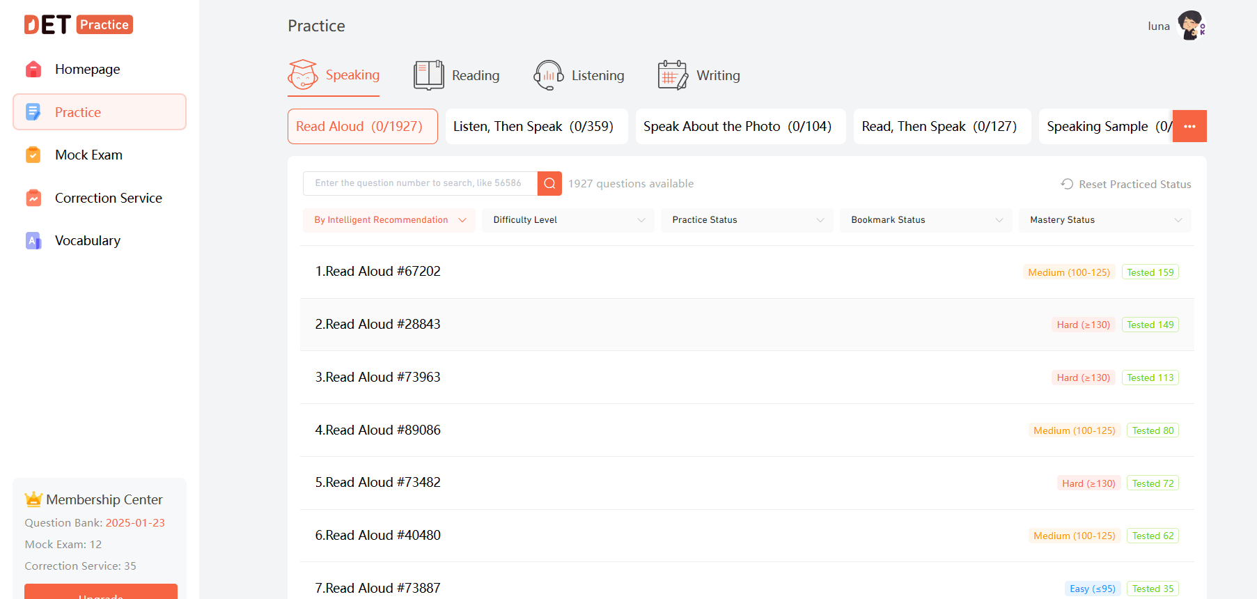The height and width of the screenshot is (599, 1257).
Task: Switch to the Writing tab
Action: (699, 75)
